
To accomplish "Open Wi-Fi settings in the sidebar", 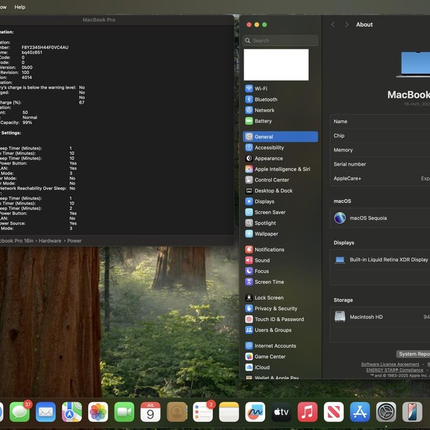I will (x=261, y=89).
